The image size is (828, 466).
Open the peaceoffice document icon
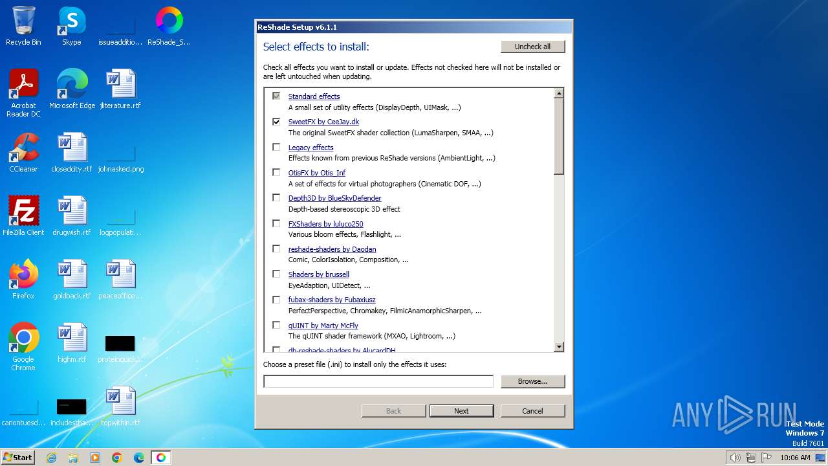coord(120,280)
